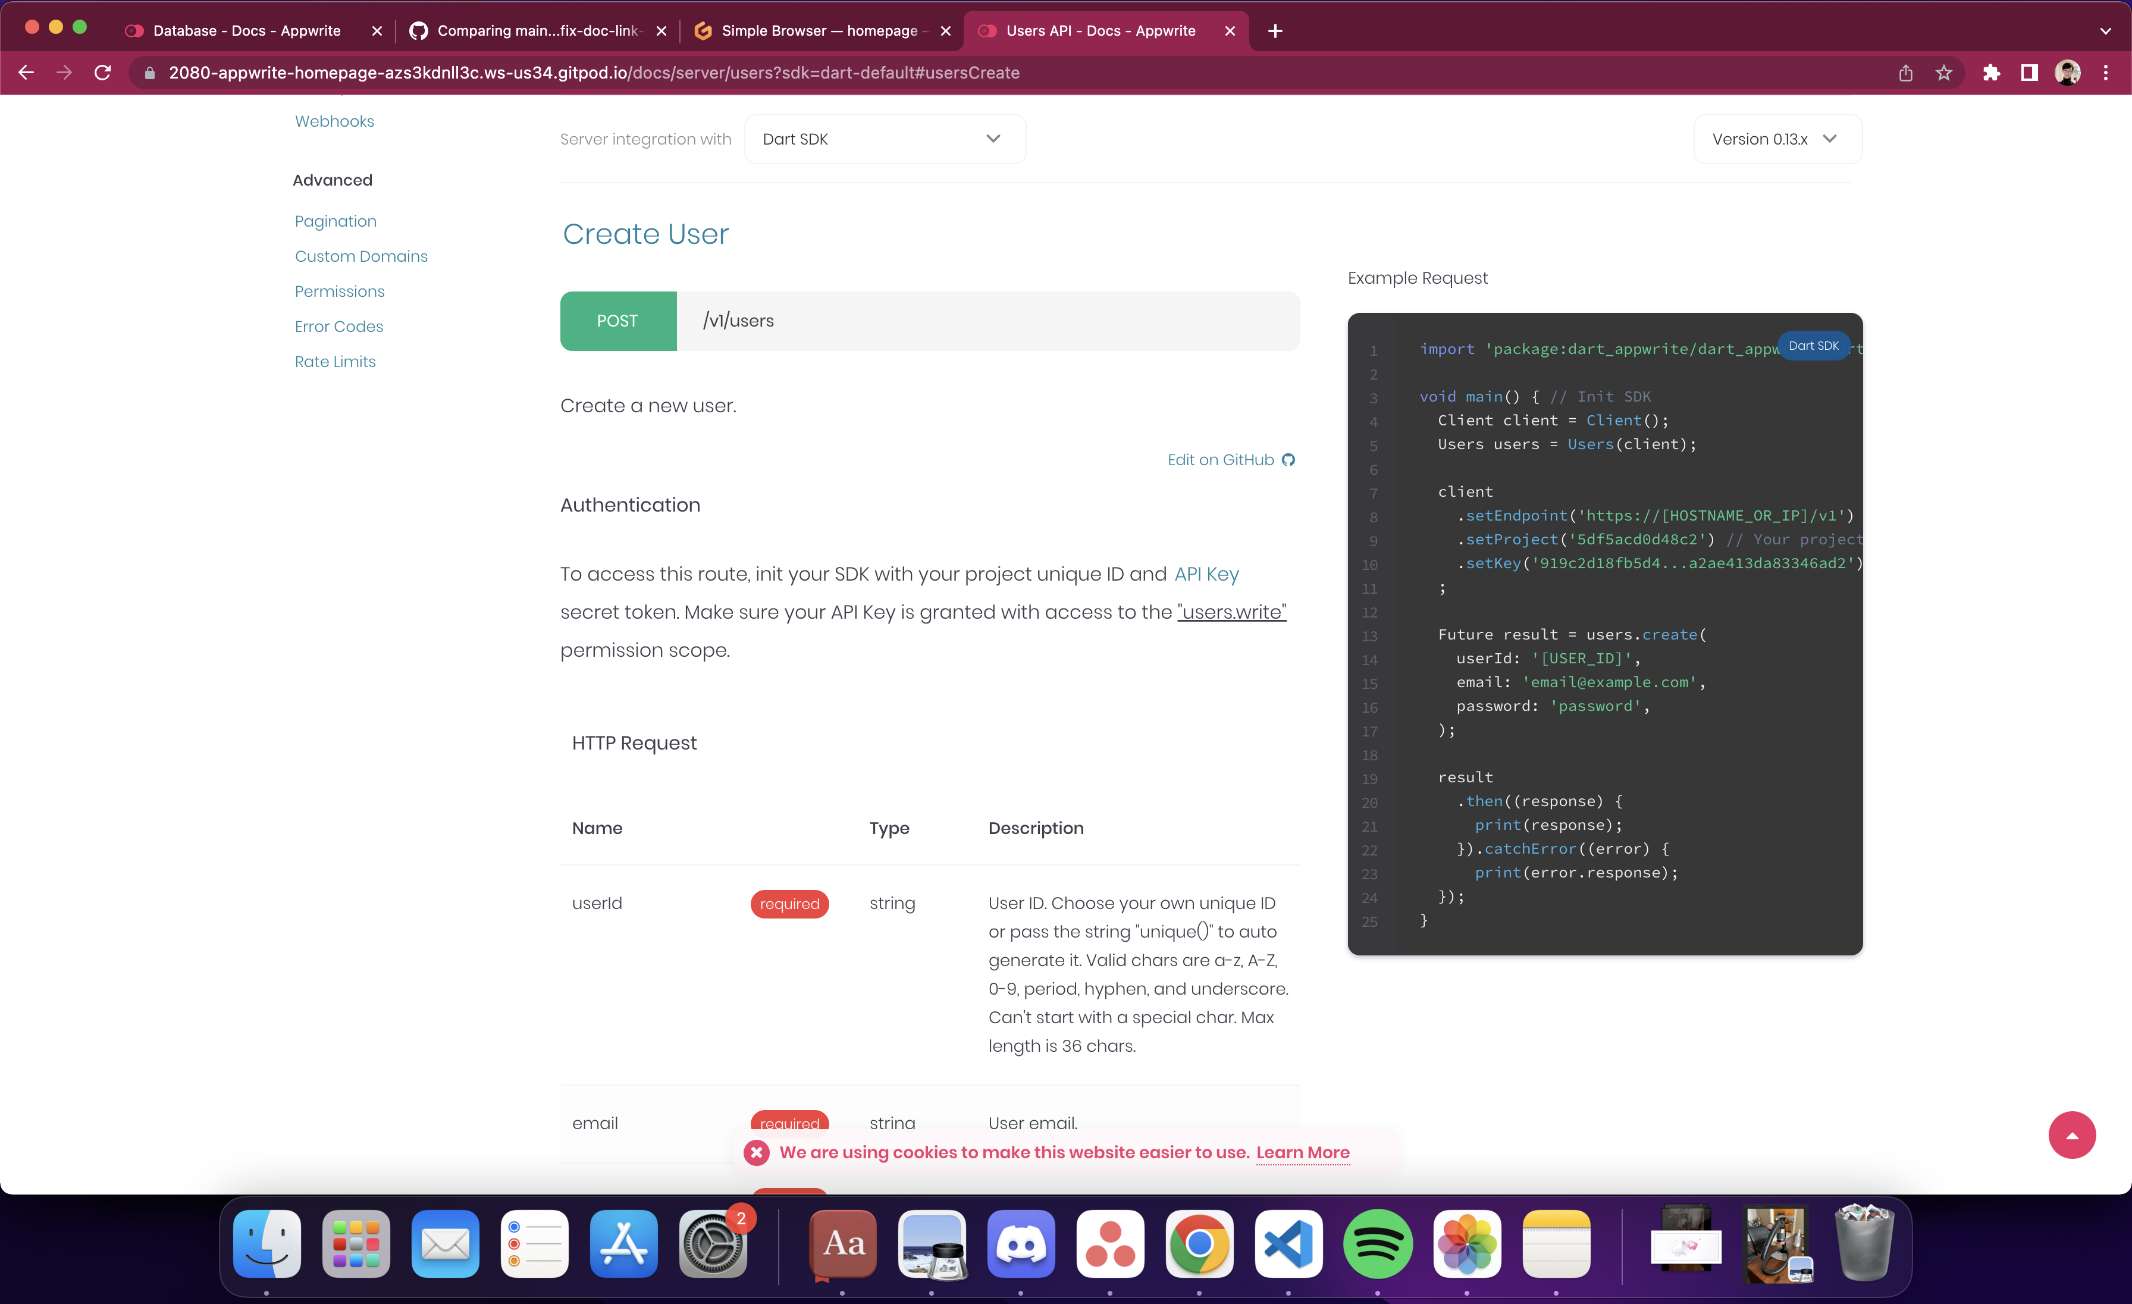Click the POST method badge
This screenshot has width=2132, height=1304.
click(618, 321)
